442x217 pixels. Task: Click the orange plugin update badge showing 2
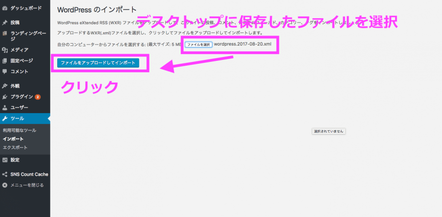(37, 97)
